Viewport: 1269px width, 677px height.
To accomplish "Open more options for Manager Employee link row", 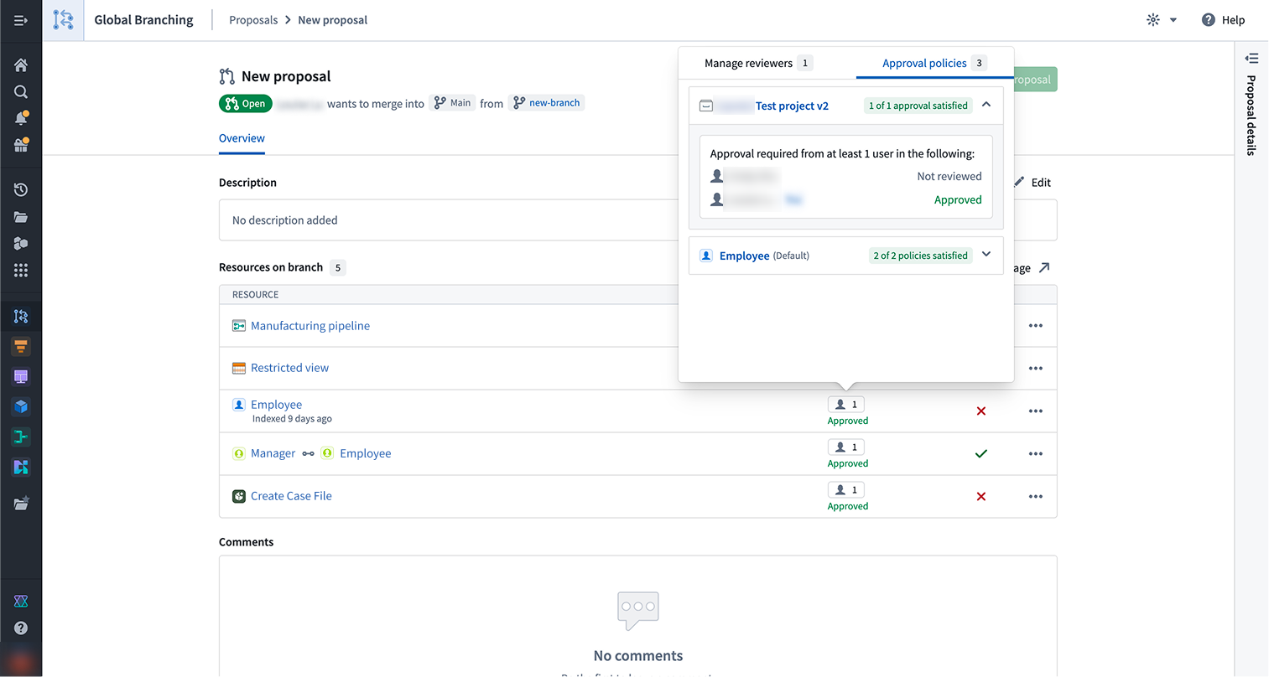I will (1036, 454).
